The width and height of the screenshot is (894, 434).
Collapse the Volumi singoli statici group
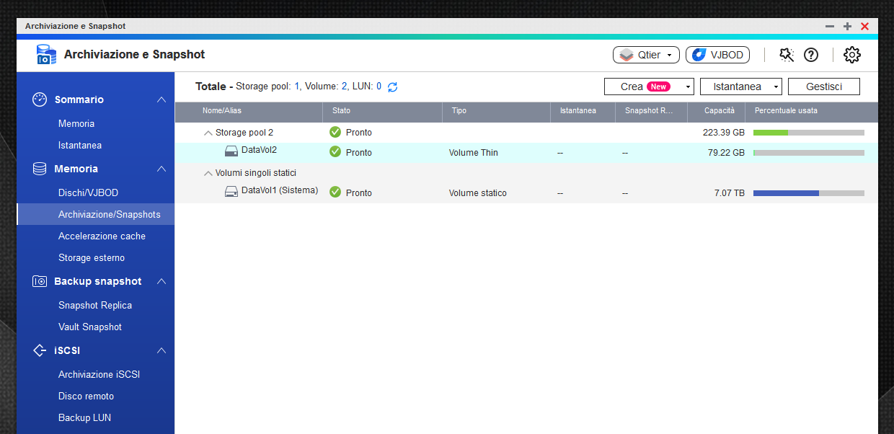(x=208, y=173)
